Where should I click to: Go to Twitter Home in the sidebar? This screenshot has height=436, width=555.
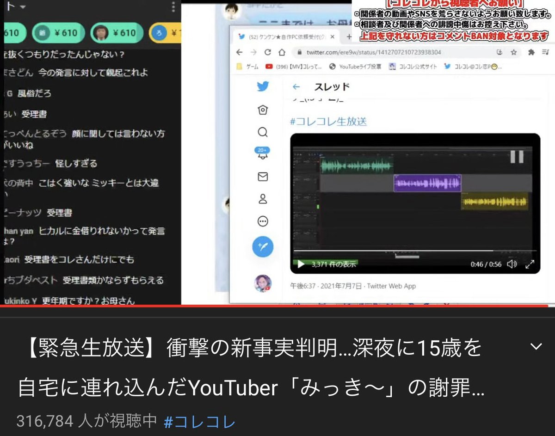(263, 110)
